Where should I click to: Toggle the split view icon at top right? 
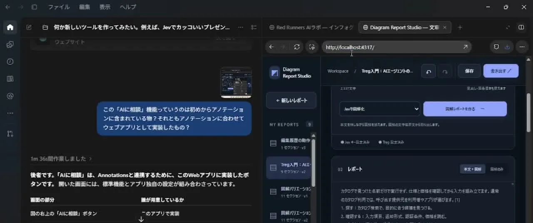point(521,27)
